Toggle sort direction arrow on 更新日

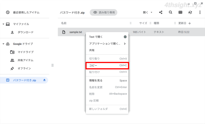[190, 23]
